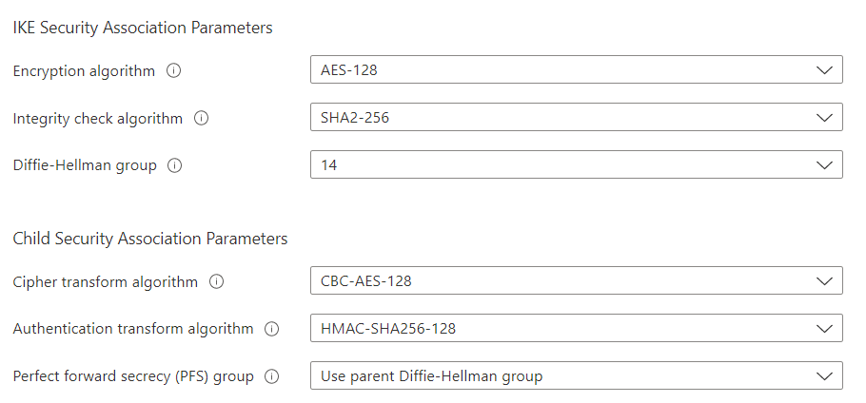This screenshot has width=866, height=403.
Task: Open info icon for Authentication transform algorithm
Action: pyautogui.click(x=272, y=329)
